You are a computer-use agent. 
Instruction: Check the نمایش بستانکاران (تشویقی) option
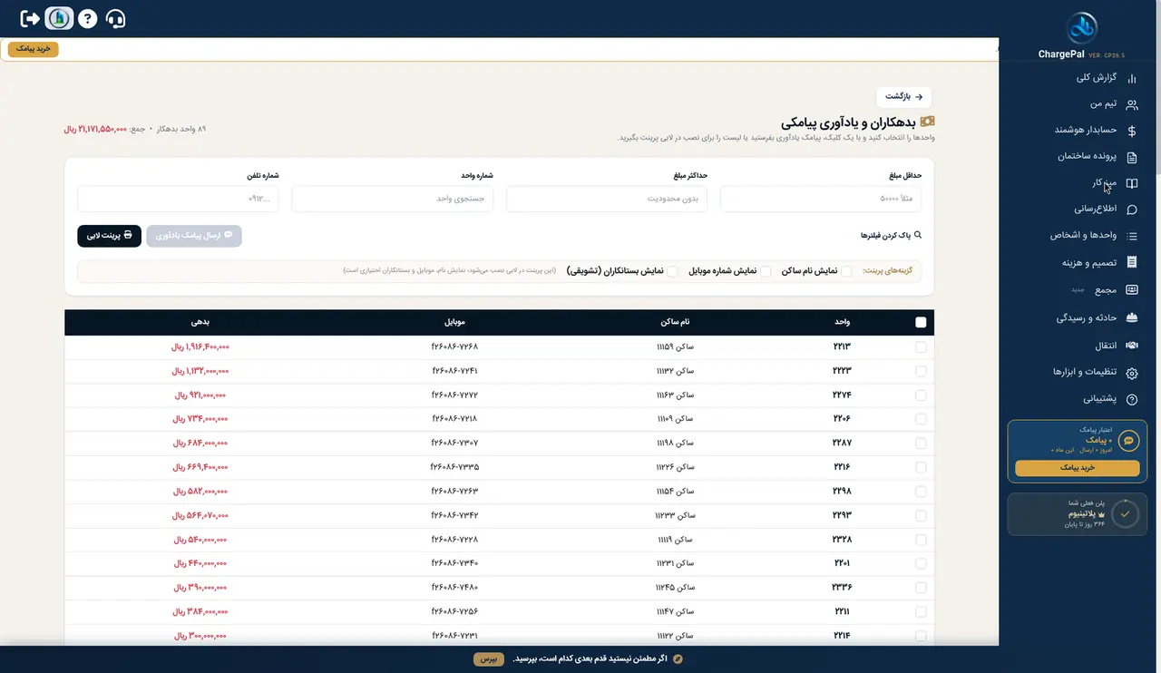point(672,271)
